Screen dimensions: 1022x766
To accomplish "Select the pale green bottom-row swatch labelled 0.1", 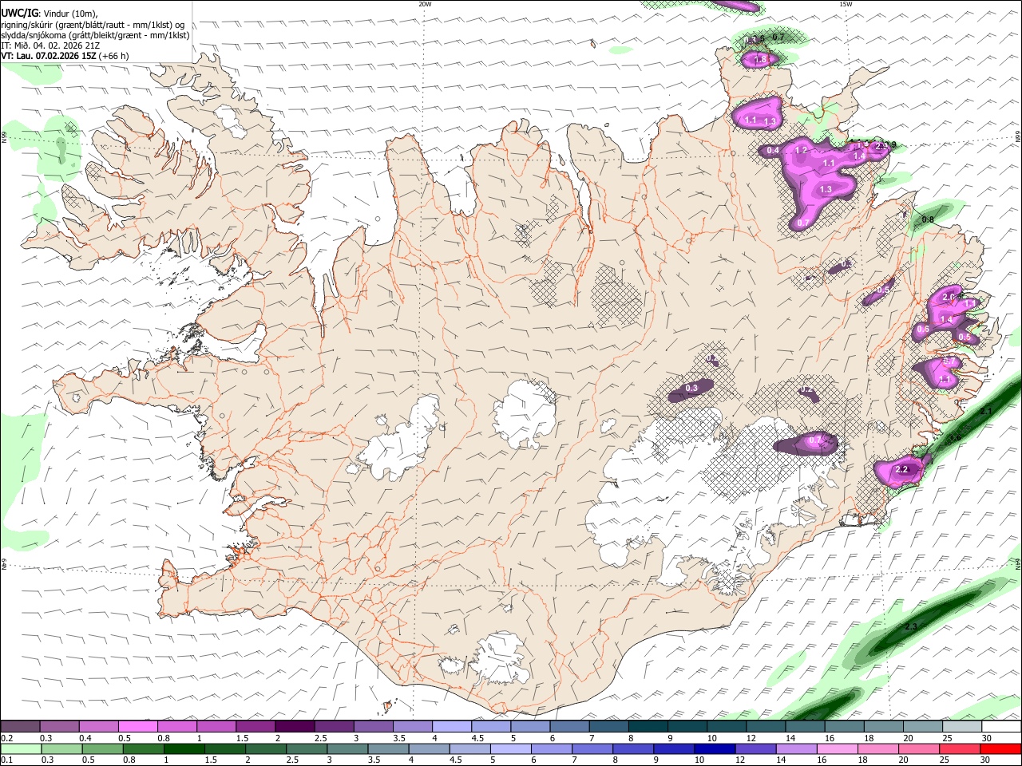I will [x=21, y=749].
